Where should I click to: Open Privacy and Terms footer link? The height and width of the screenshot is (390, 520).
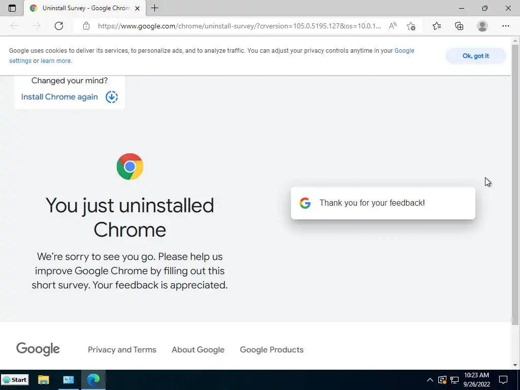point(122,349)
